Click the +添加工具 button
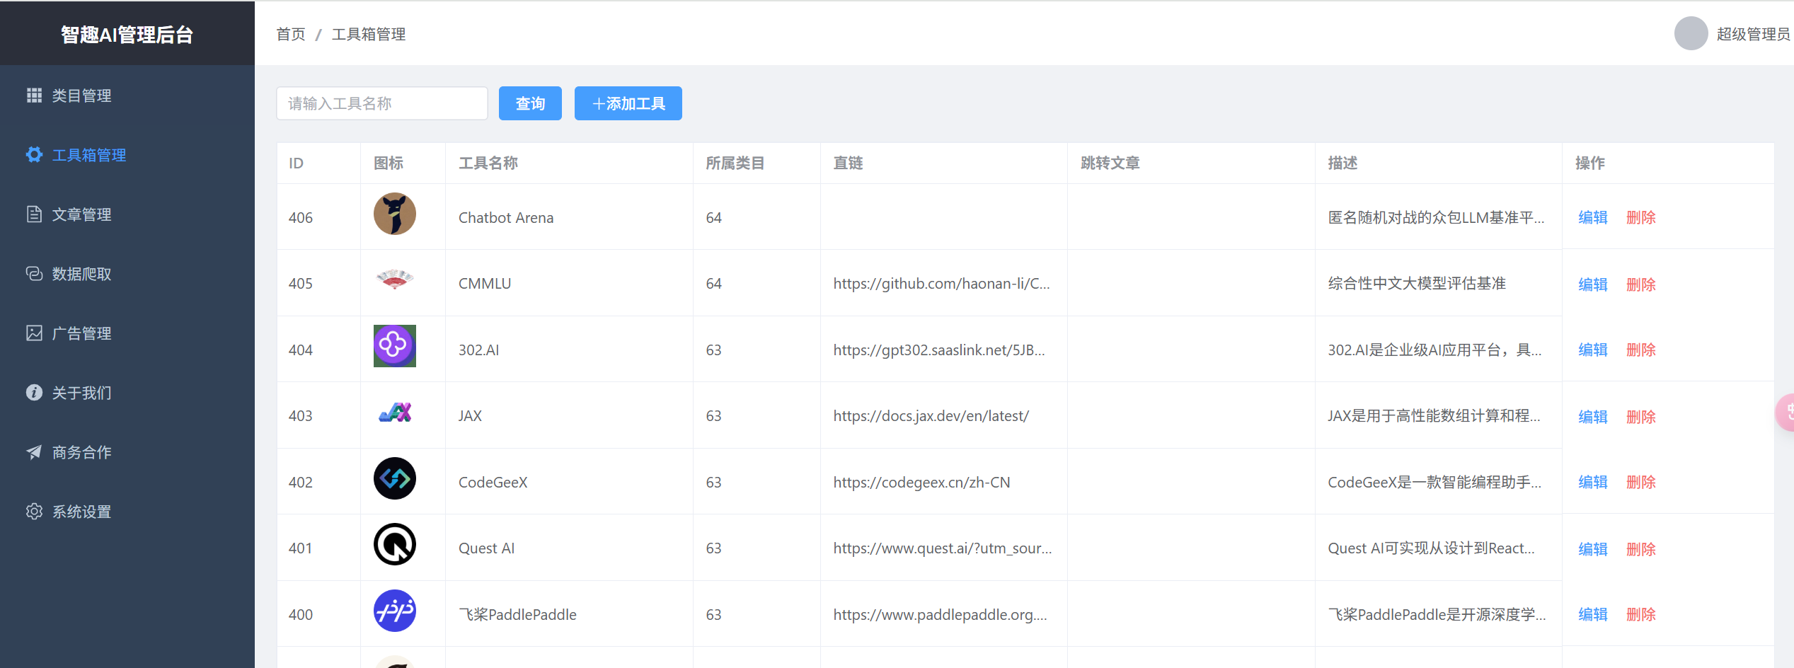1794x668 pixels. coord(628,103)
